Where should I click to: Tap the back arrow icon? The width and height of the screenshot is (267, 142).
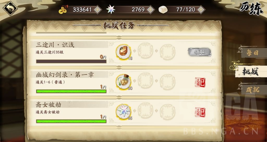(10, 8)
